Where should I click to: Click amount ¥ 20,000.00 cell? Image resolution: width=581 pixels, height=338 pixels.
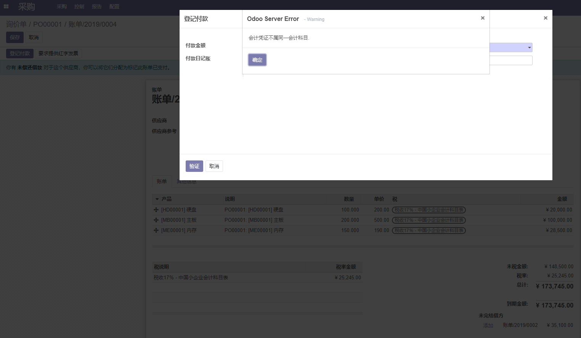(559, 210)
